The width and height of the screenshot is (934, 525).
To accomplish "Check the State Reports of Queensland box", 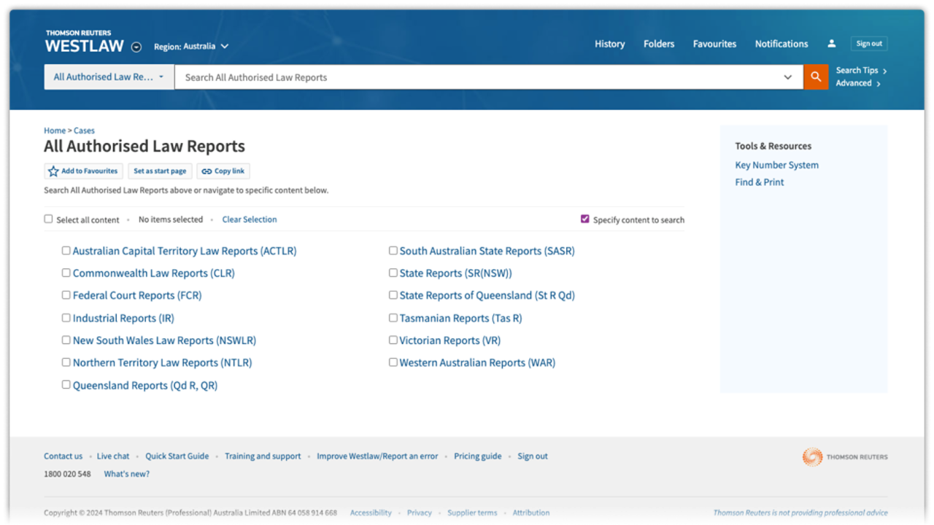I will coord(393,295).
